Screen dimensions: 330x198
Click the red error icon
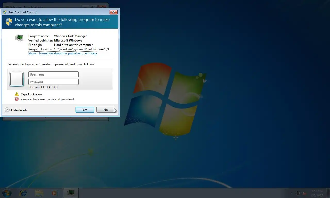(17, 99)
